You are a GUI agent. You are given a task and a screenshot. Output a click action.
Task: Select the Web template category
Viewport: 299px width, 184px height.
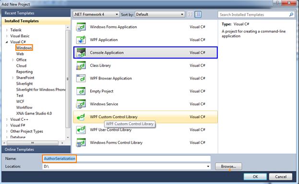[x=20, y=54]
